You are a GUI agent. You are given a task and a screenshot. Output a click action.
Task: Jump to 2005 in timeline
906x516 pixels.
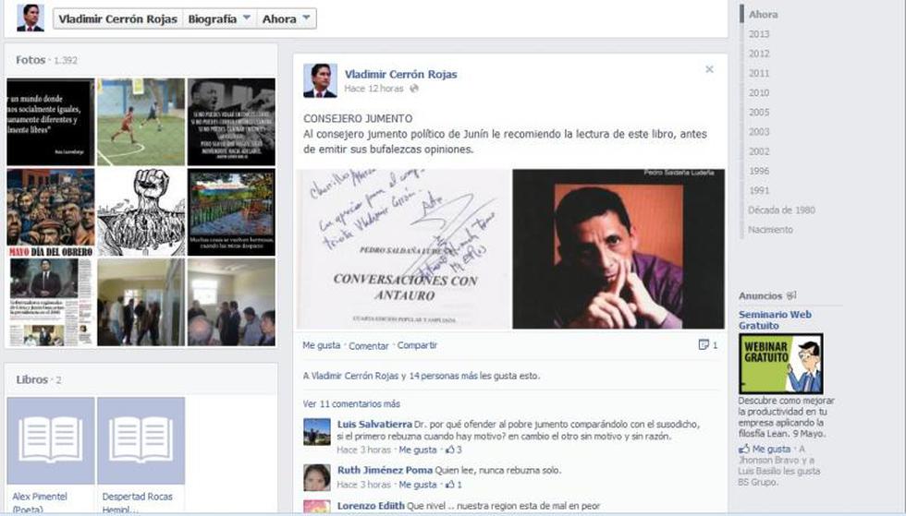(759, 113)
